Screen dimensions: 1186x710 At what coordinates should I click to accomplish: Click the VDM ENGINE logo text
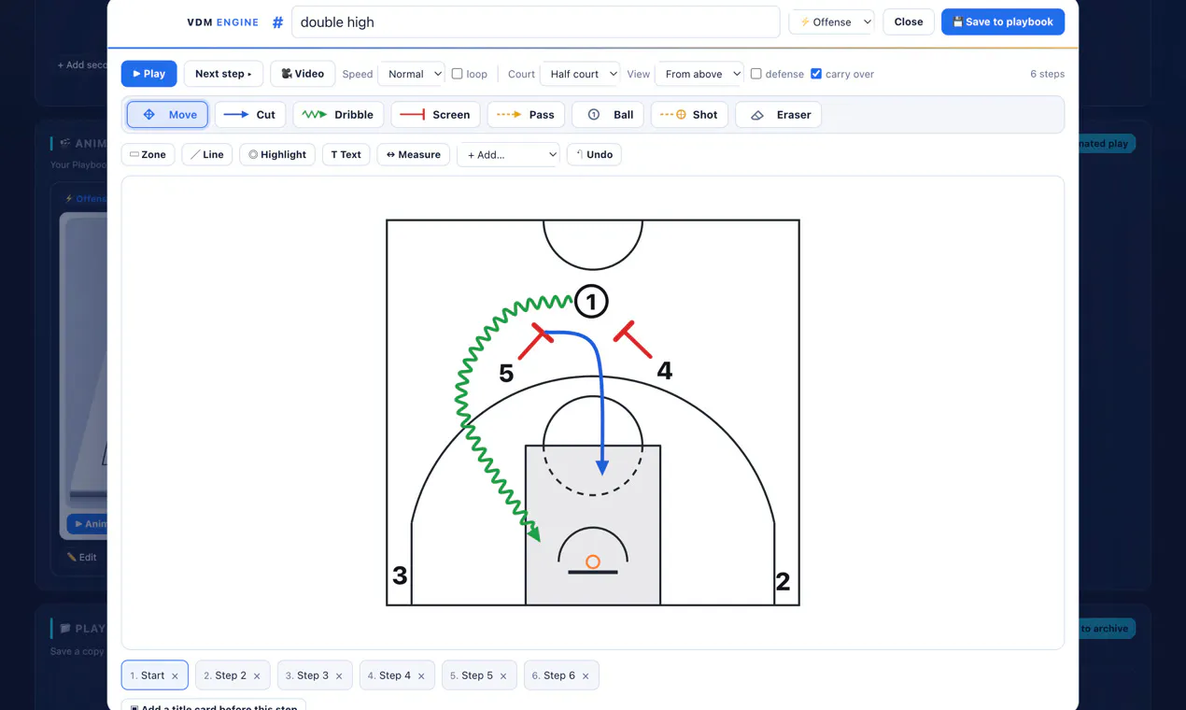(x=222, y=22)
